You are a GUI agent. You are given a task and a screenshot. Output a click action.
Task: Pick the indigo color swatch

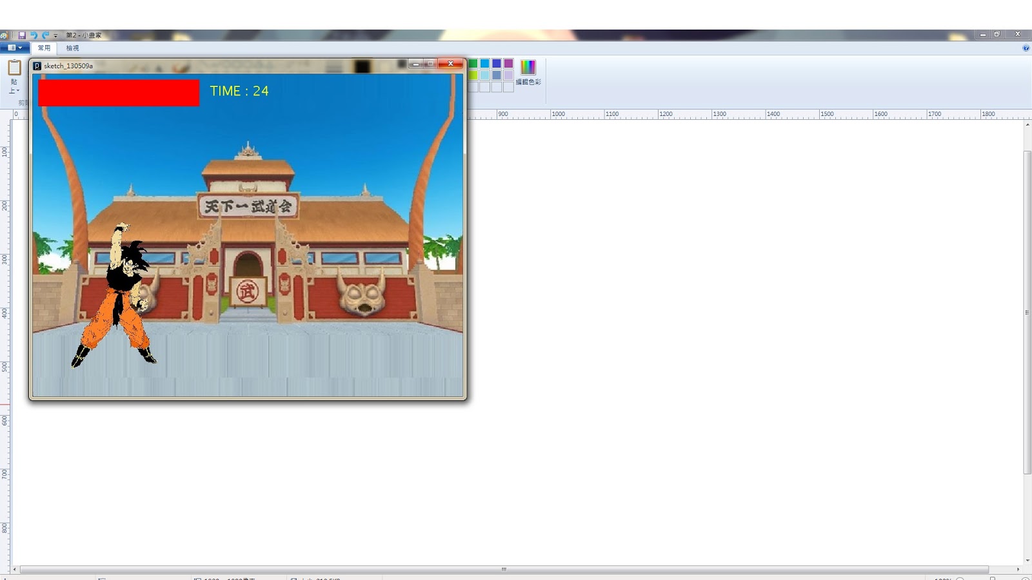coord(497,63)
